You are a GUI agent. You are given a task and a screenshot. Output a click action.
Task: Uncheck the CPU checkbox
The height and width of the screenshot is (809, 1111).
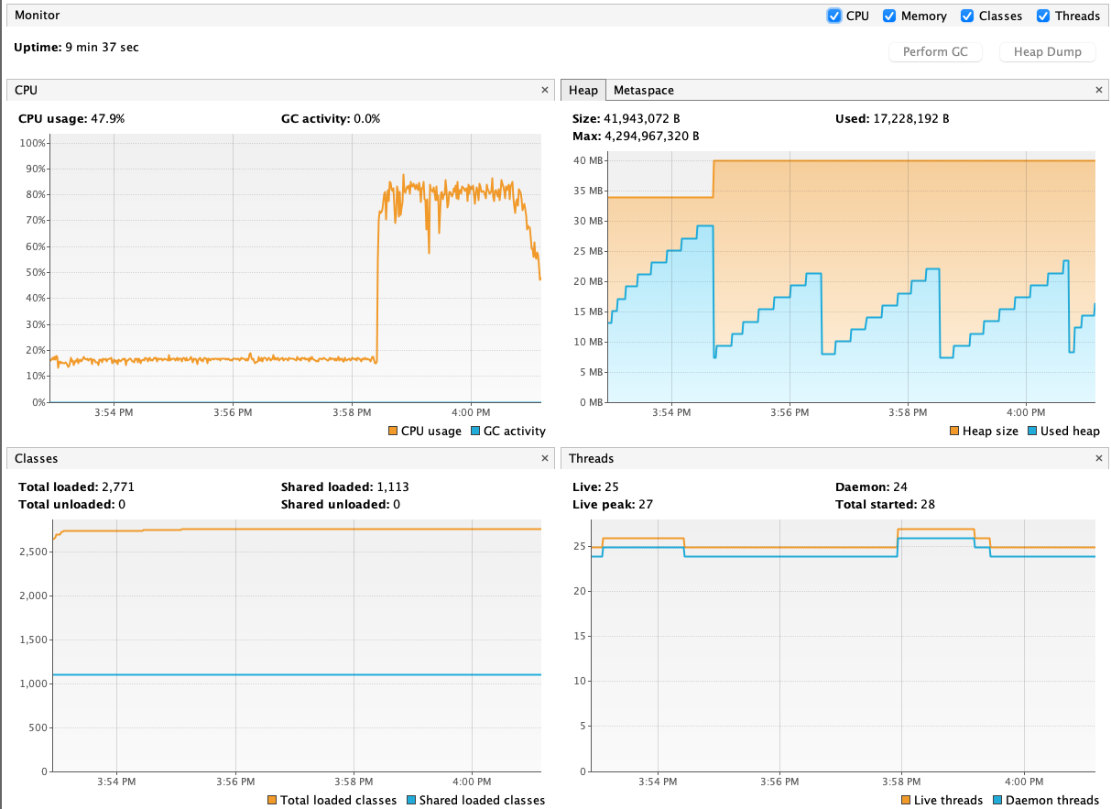(x=833, y=16)
